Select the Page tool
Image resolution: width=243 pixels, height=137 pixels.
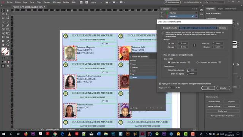coord(3,14)
